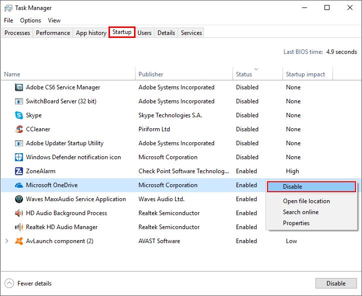Screen dimensions: 362x296
Task: Select the ZoneAlarm row name
Action: (x=40, y=171)
